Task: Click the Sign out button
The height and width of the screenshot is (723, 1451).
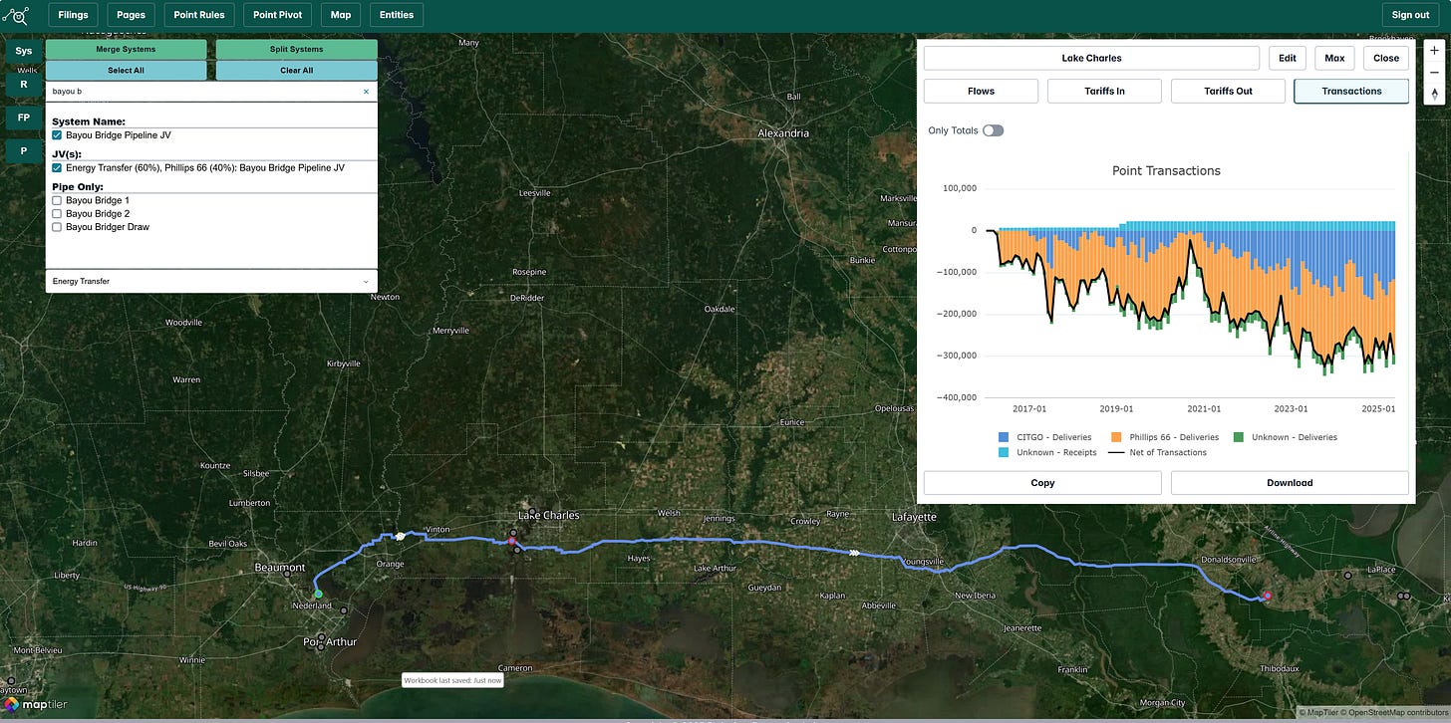Action: 1410,15
